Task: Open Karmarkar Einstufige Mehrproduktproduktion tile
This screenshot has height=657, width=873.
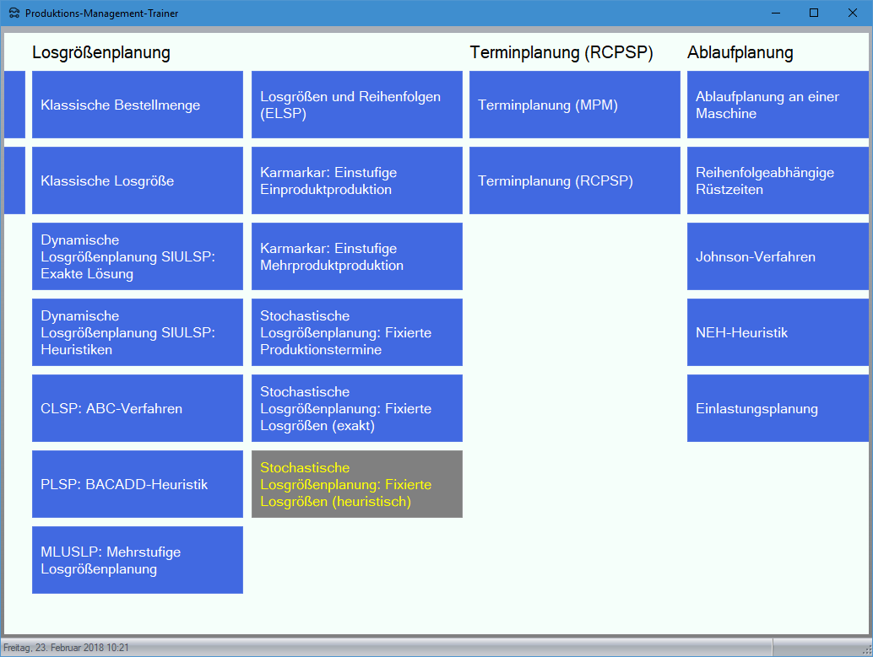Action: tap(357, 256)
